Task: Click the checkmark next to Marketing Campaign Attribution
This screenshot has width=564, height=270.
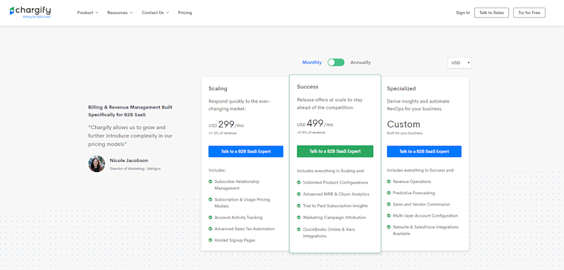Action: point(299,217)
